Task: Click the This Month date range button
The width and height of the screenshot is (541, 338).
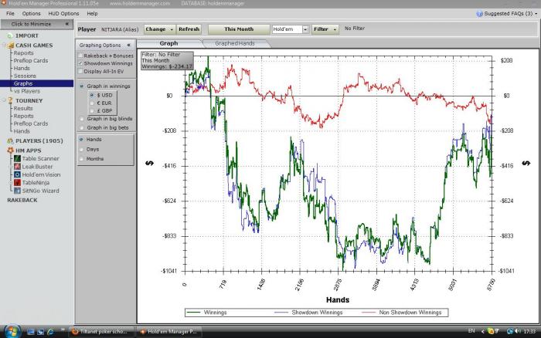Action: point(239,29)
